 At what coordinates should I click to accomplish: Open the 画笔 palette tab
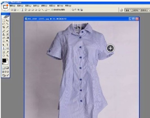[127, 10]
